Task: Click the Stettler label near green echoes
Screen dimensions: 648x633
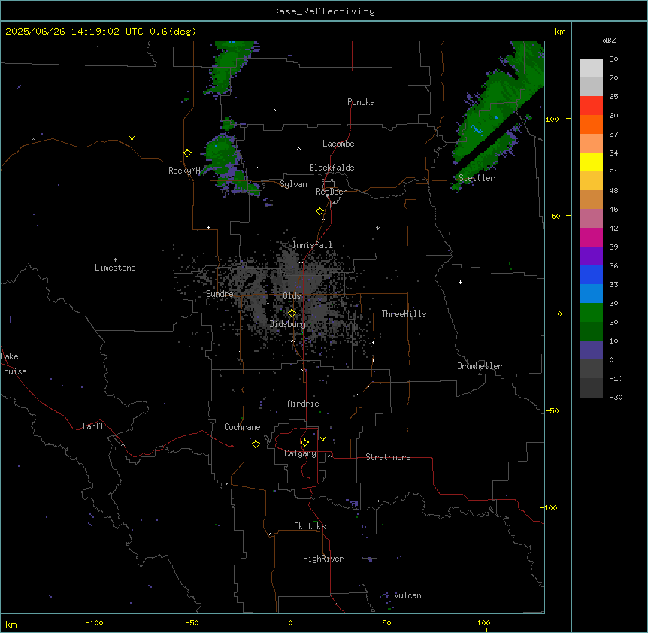Action: pos(477,178)
